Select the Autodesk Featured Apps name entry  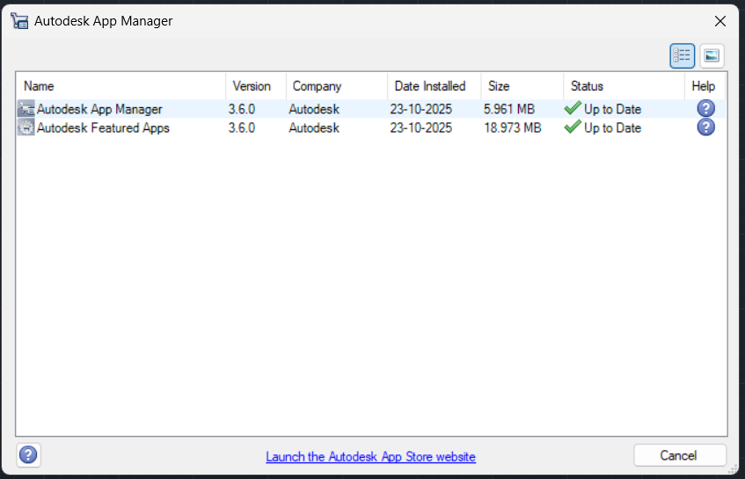point(103,127)
